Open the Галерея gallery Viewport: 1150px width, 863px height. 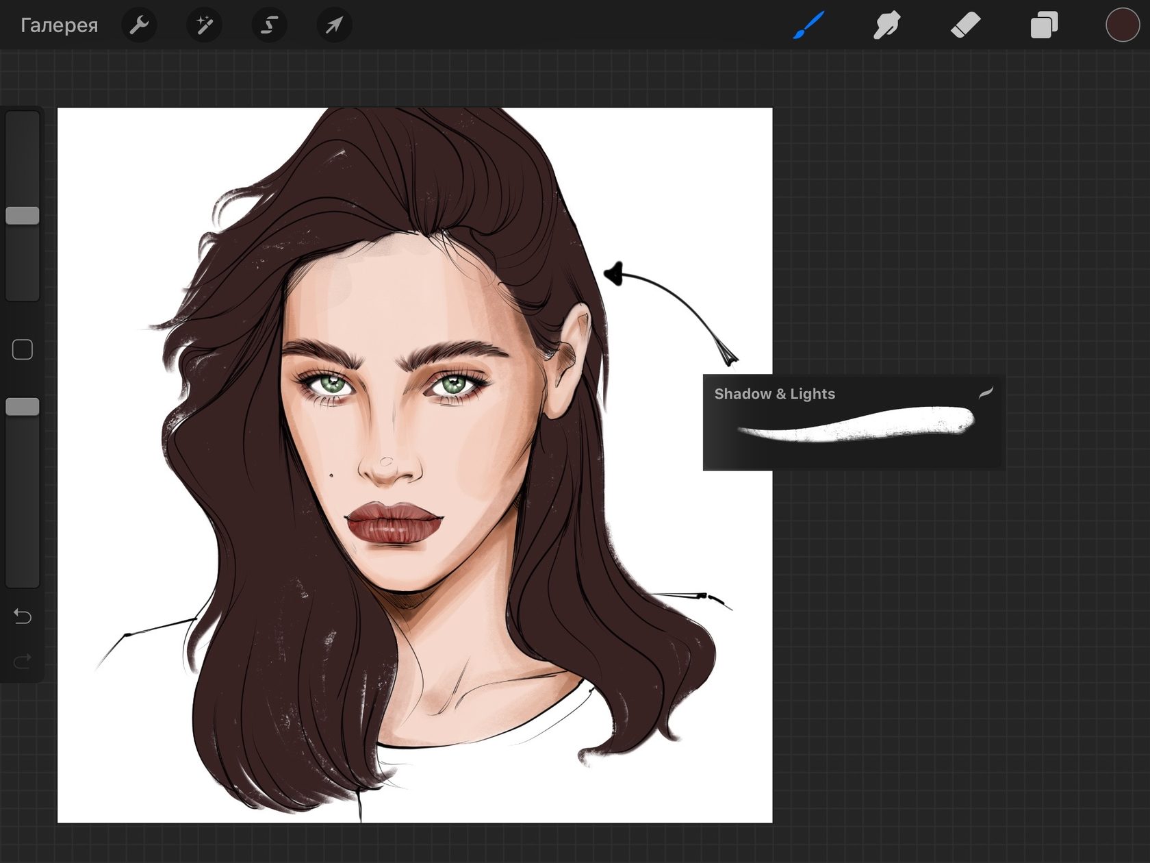[x=60, y=25]
